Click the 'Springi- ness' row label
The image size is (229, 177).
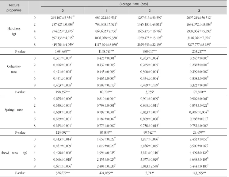[x=14, y=109]
